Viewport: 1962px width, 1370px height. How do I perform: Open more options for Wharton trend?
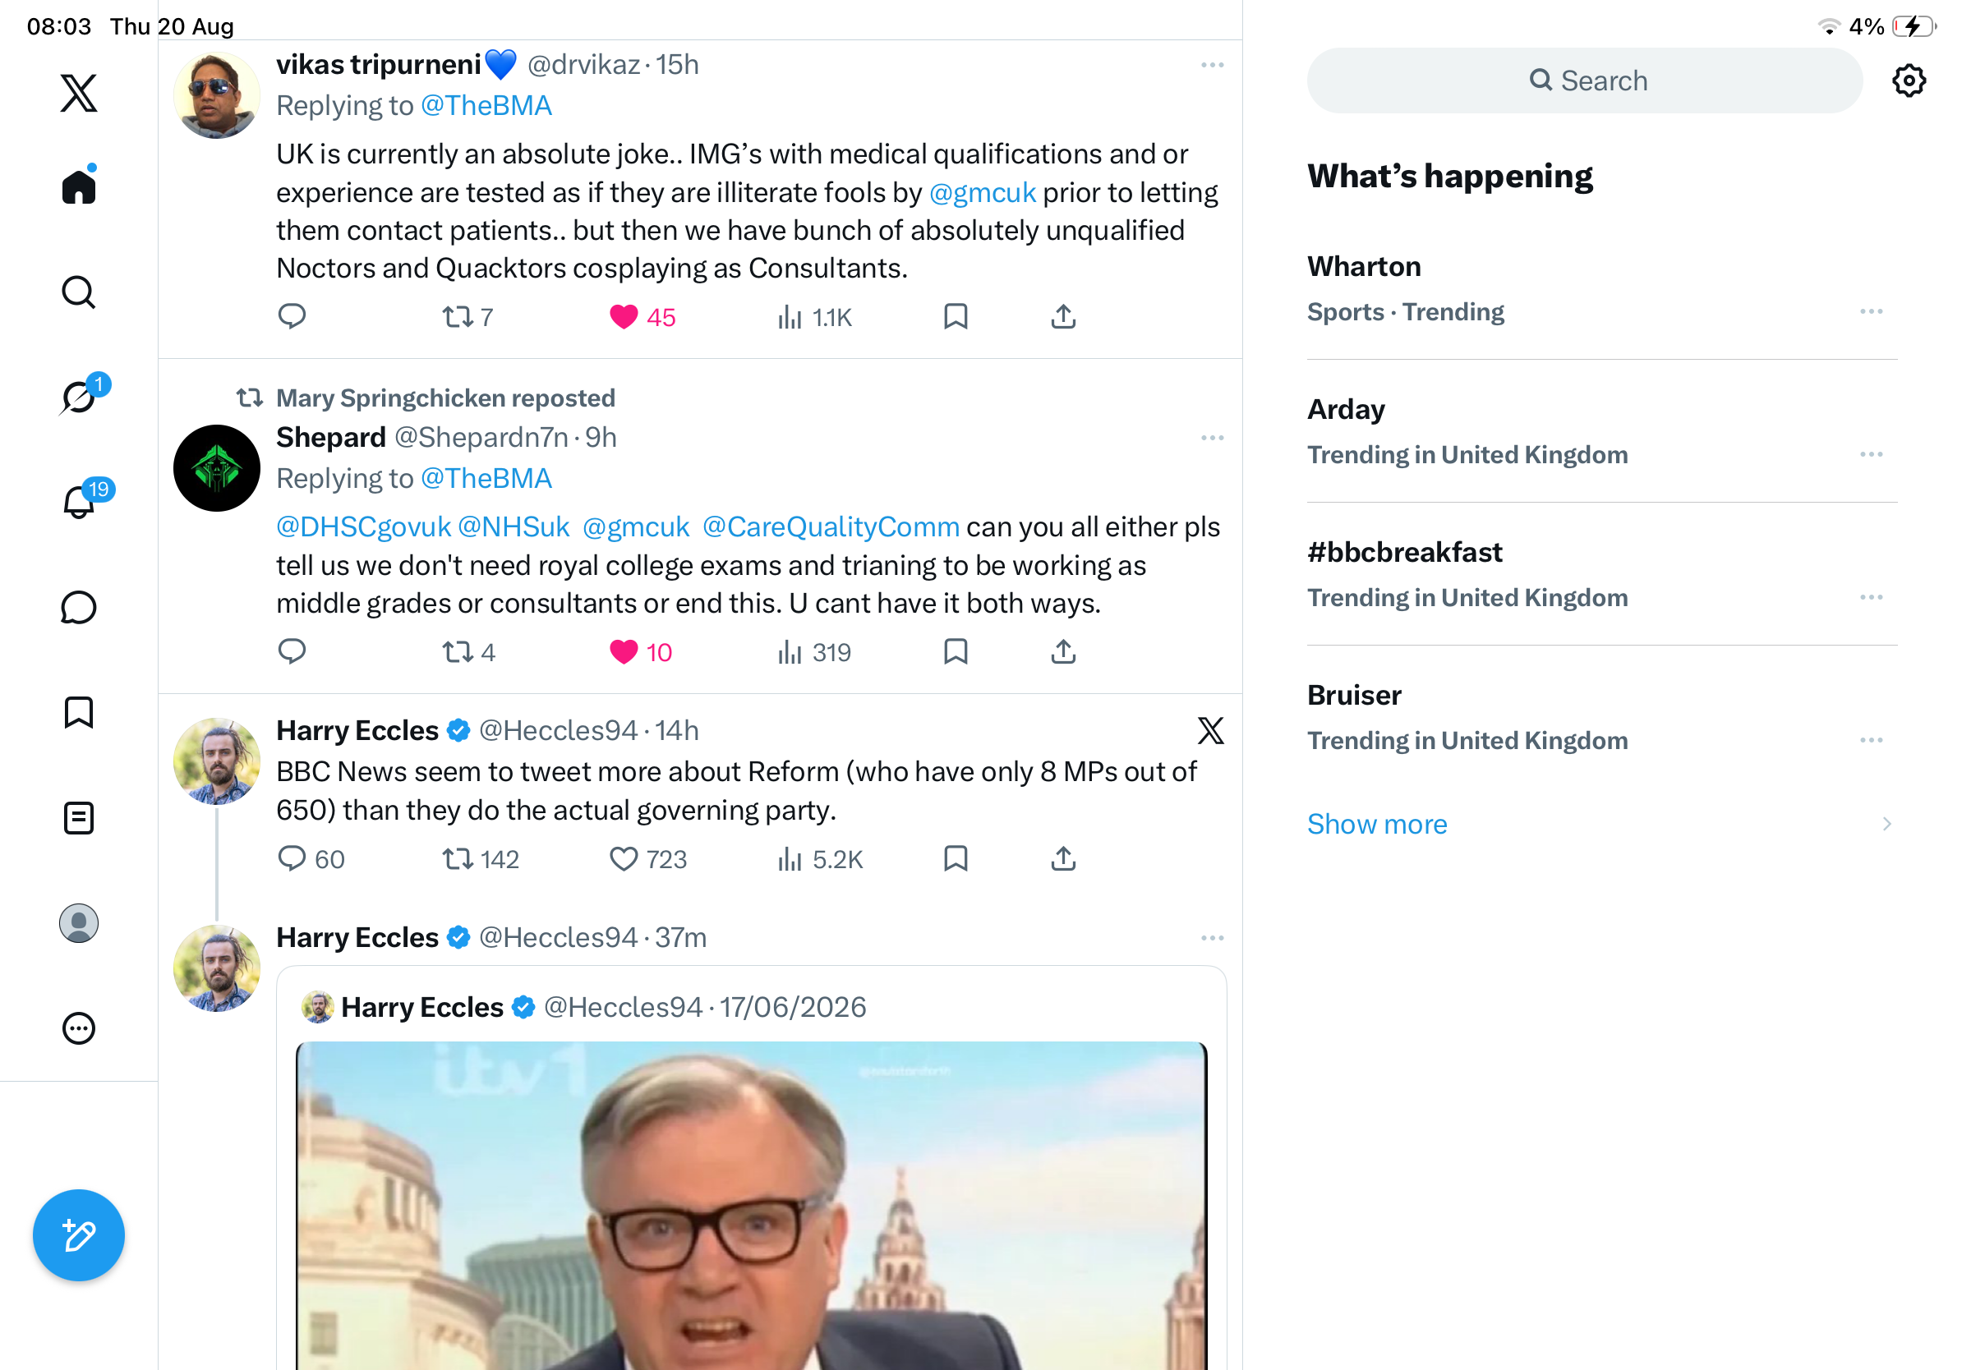(1870, 312)
